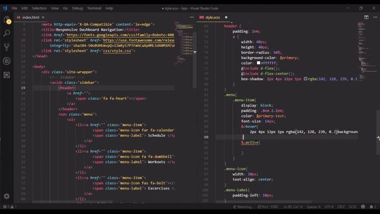
Task: Click the "&.active{" line in style.scss
Action: [251, 143]
